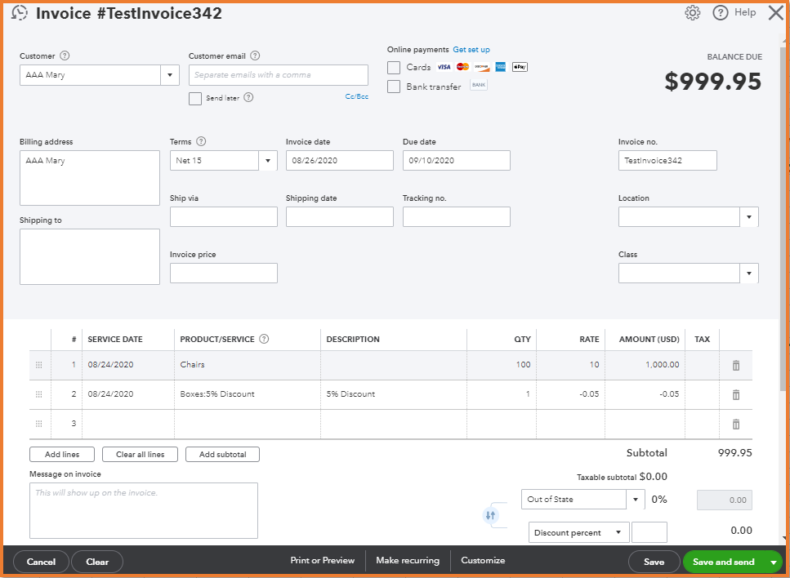Image resolution: width=790 pixels, height=578 pixels.
Task: Select the Boxes:5% Discount product cell
Action: coord(248,394)
